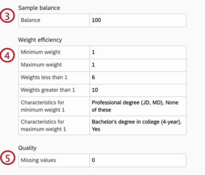Image resolution: width=205 pixels, height=175 pixels.
Task: Click the red circled number 5 marker
Action: click(x=7, y=158)
